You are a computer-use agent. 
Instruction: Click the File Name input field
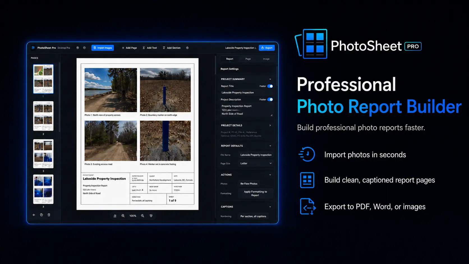pos(256,155)
